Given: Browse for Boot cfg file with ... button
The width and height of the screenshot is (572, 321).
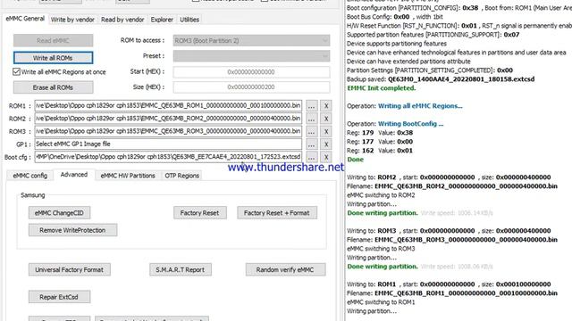Looking at the screenshot, I should point(311,157).
